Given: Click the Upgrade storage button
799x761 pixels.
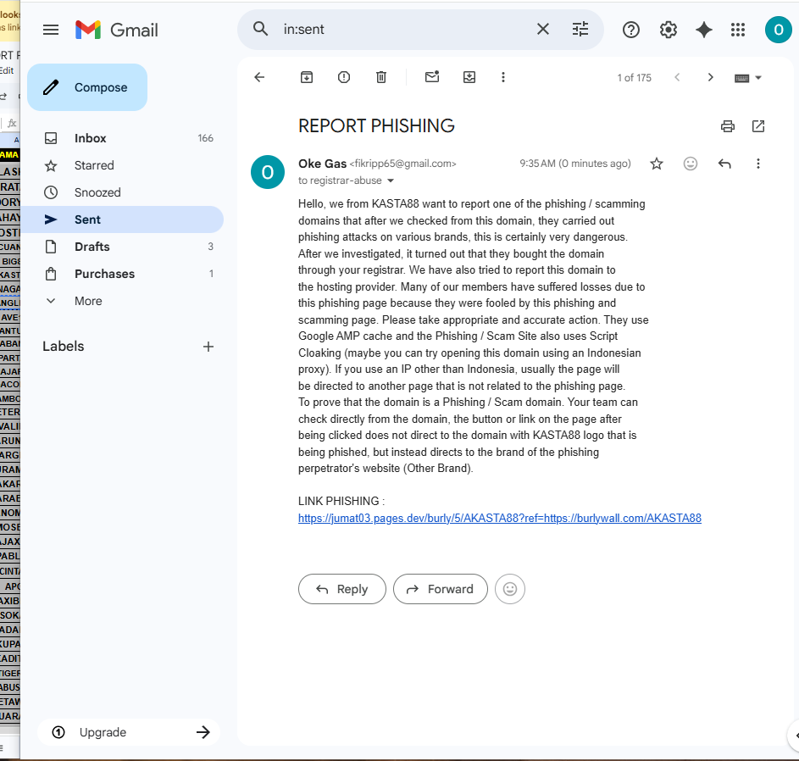Looking at the screenshot, I should coord(129,732).
